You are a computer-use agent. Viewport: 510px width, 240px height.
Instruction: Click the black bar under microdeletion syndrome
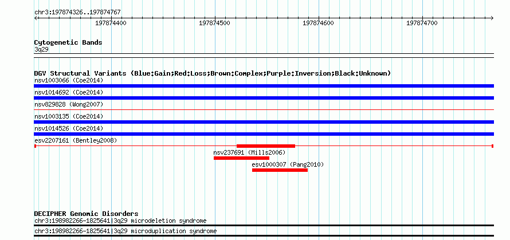(x=264, y=225)
